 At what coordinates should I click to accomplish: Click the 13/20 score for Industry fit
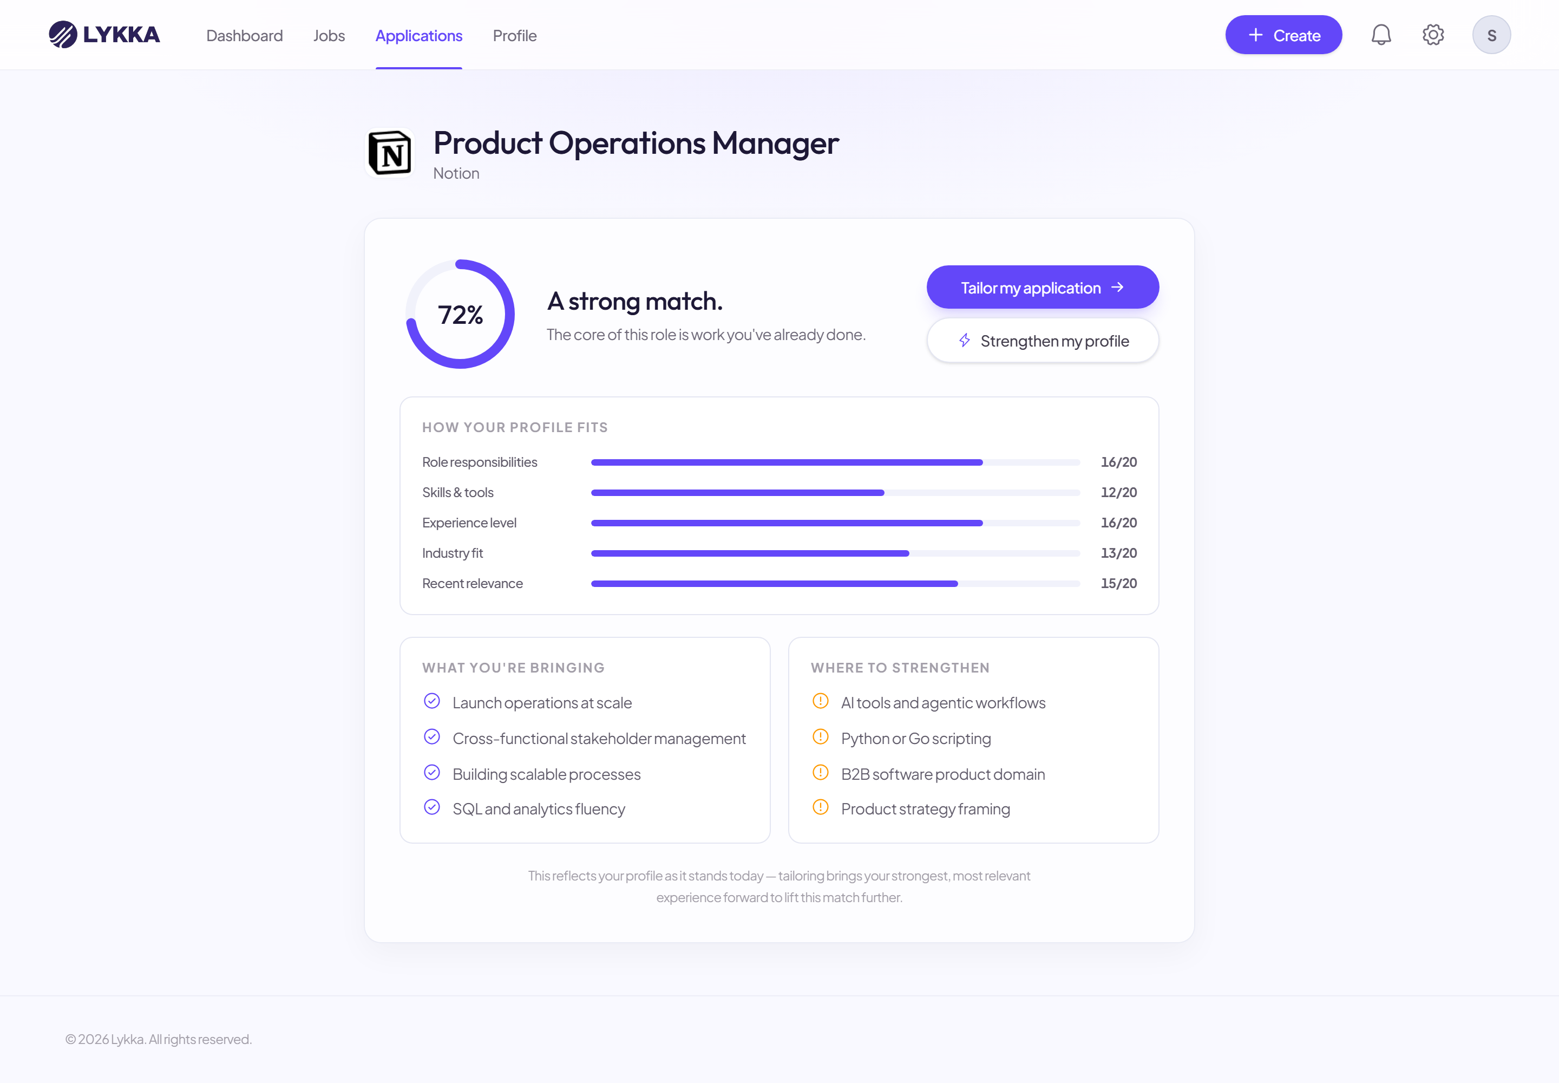(x=1119, y=554)
